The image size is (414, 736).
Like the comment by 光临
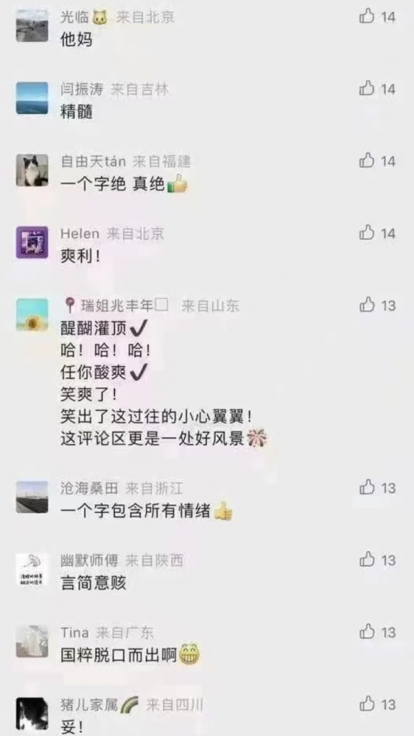point(367,16)
